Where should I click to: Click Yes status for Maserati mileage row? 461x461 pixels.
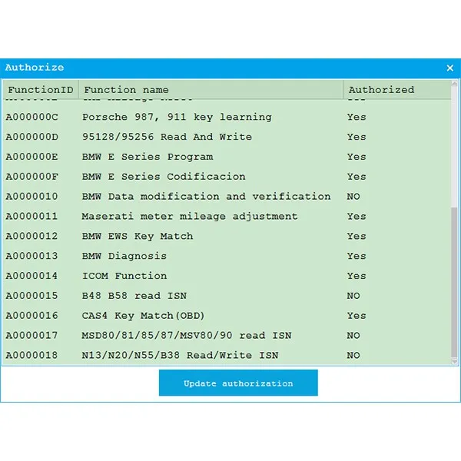(x=357, y=217)
